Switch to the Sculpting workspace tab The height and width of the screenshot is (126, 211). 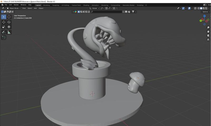point(56,5)
